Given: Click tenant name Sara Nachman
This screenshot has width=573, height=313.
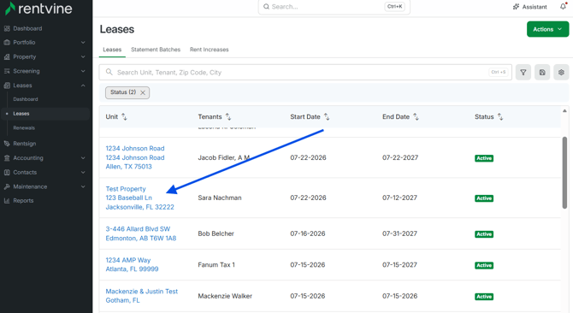Looking at the screenshot, I should (x=220, y=198).
